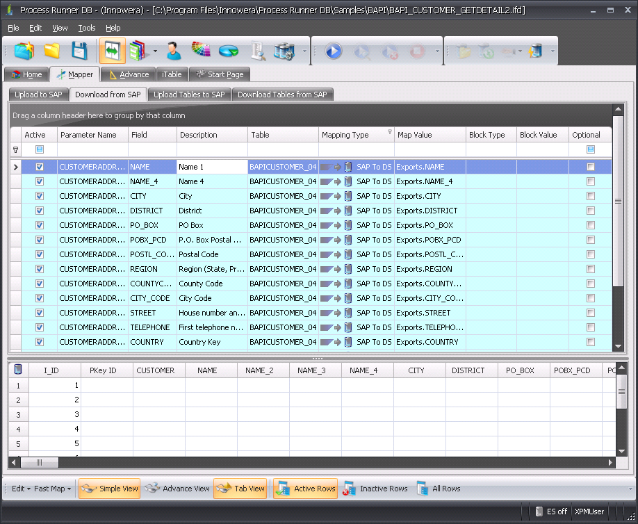The height and width of the screenshot is (524, 638).
Task: Click the user person icon in toolbar
Action: (x=174, y=51)
